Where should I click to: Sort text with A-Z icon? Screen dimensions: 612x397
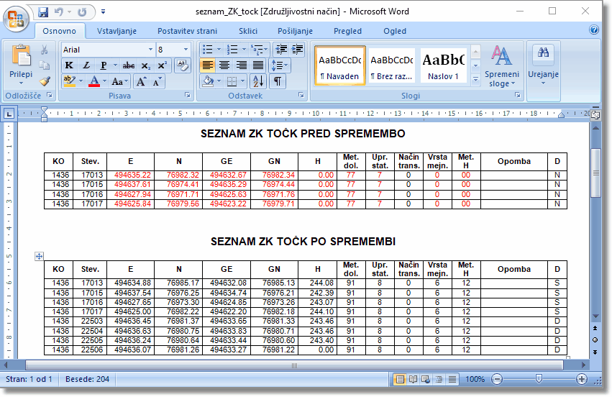257,81
